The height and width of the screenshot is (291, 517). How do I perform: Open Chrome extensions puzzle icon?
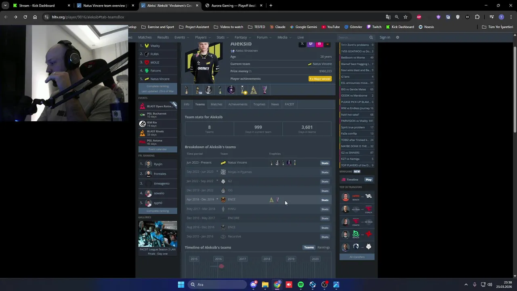pyautogui.click(x=477, y=17)
